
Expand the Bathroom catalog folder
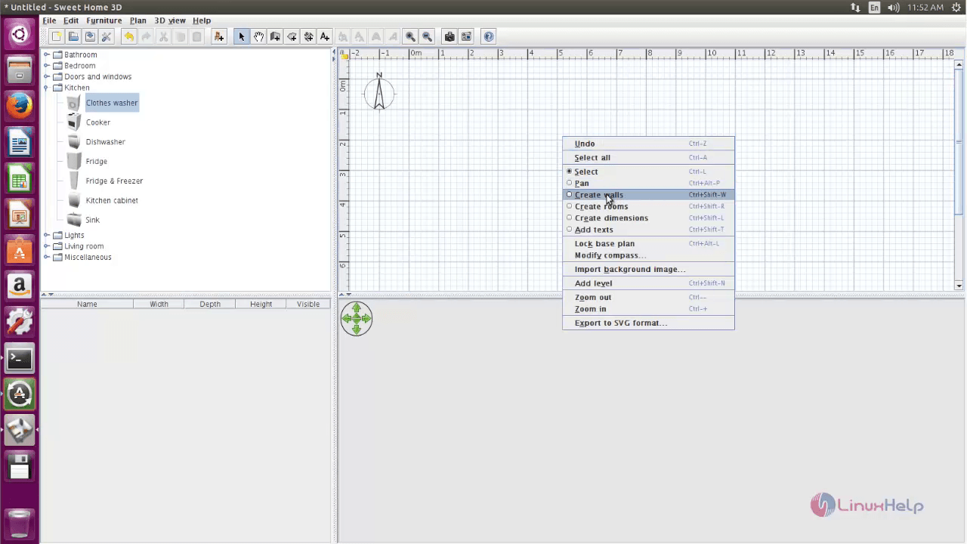pyautogui.click(x=47, y=54)
